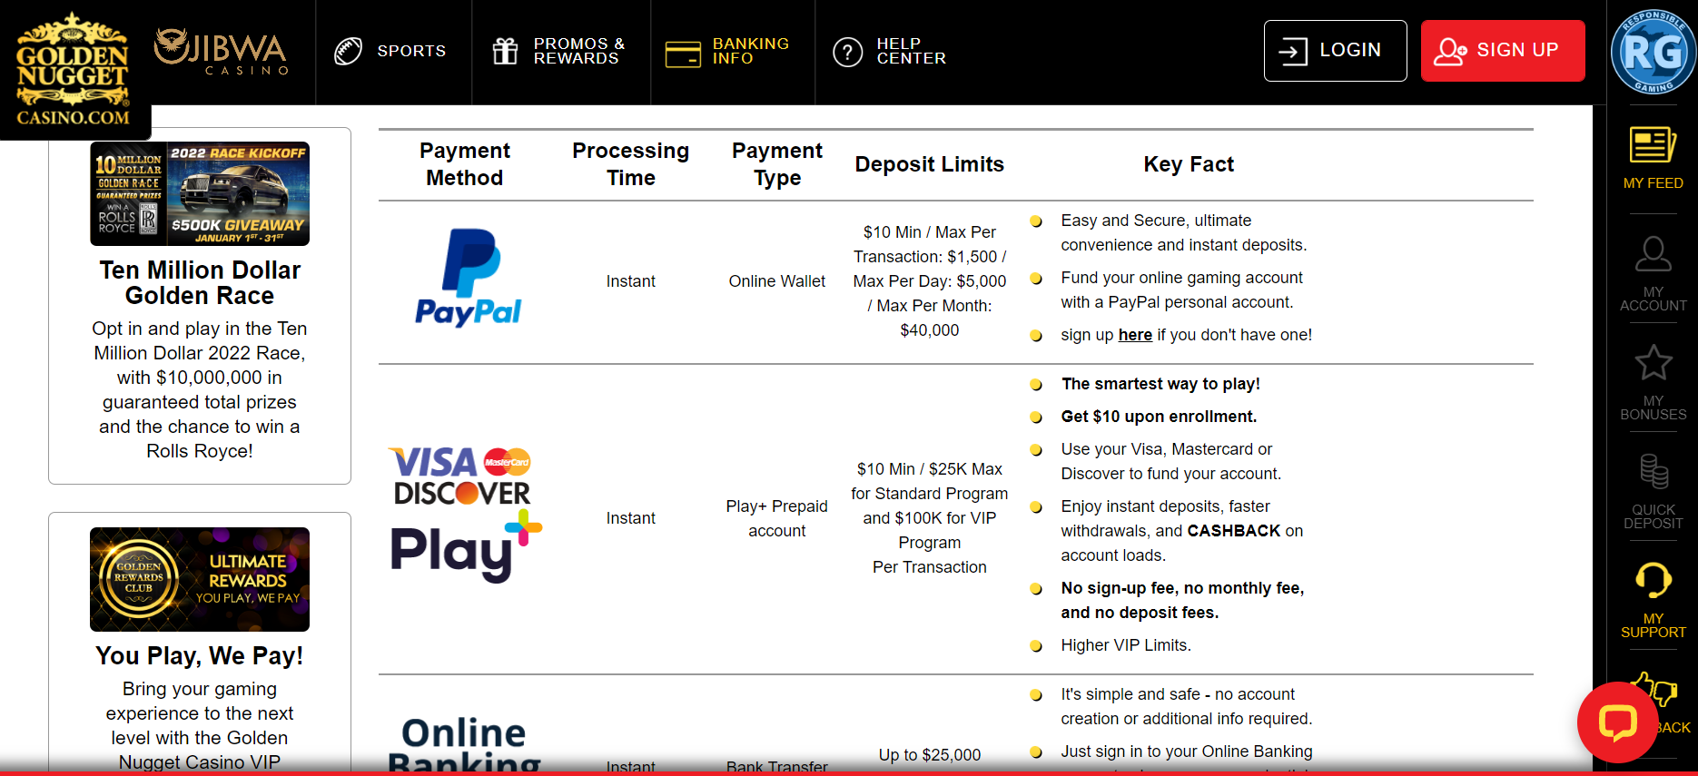Click the Sports football icon
Image resolution: width=1698 pixels, height=776 pixels.
348,51
